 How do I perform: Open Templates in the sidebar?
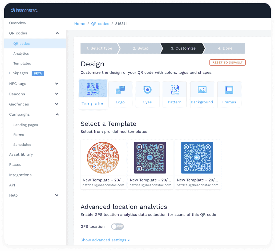click(22, 63)
